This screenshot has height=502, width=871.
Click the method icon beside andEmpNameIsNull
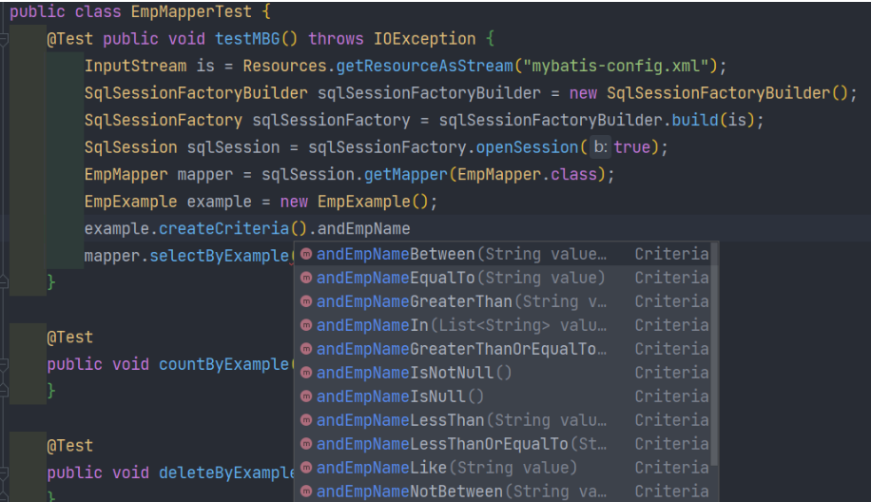click(x=306, y=396)
